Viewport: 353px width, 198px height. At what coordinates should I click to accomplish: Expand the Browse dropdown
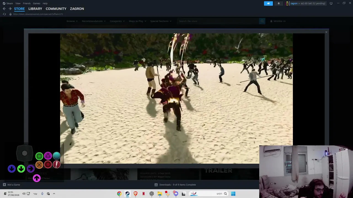[72, 21]
